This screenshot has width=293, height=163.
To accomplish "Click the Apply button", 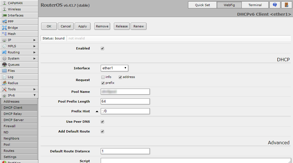I will [83, 26].
